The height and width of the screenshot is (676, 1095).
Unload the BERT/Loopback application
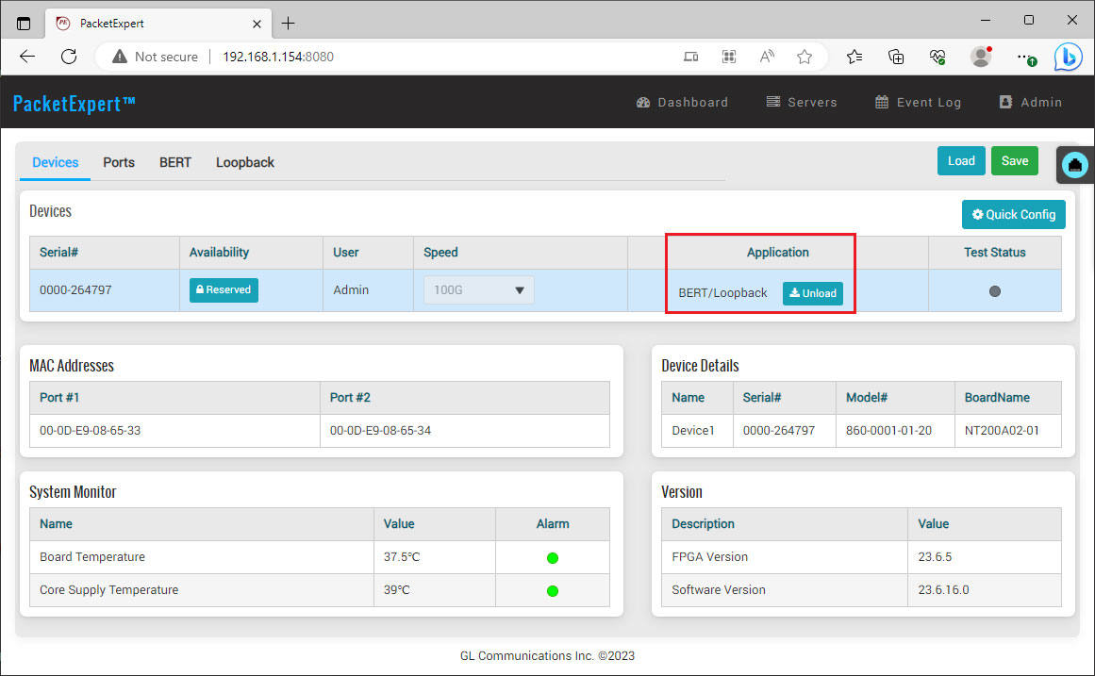813,293
